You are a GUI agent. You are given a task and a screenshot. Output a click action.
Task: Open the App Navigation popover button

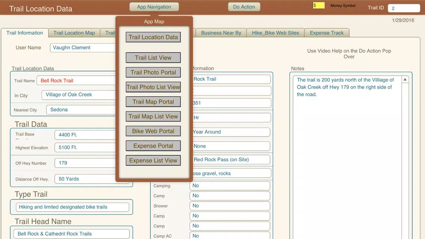(x=154, y=7)
